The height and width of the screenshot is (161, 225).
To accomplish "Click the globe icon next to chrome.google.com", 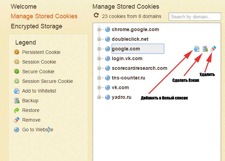I will (x=107, y=30).
